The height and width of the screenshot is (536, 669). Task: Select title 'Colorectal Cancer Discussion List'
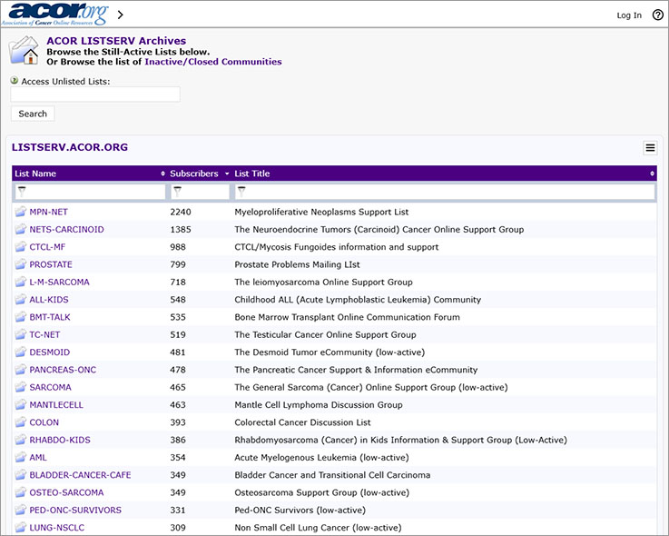coord(302,422)
